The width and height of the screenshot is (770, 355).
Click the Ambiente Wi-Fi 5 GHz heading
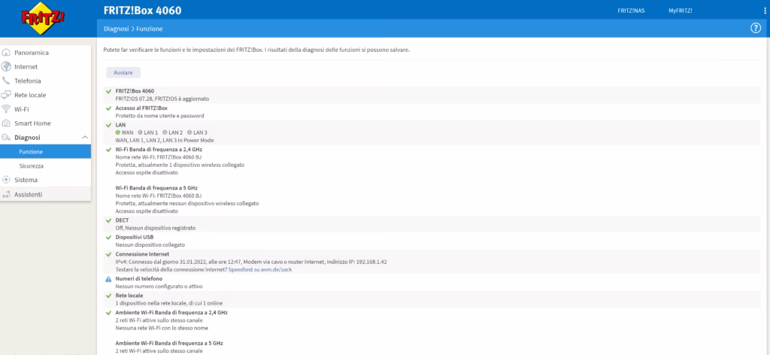coord(169,343)
